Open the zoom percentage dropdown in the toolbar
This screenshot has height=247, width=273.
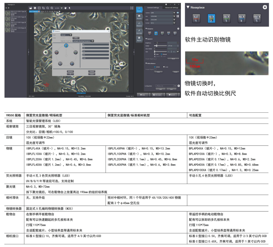62,8
